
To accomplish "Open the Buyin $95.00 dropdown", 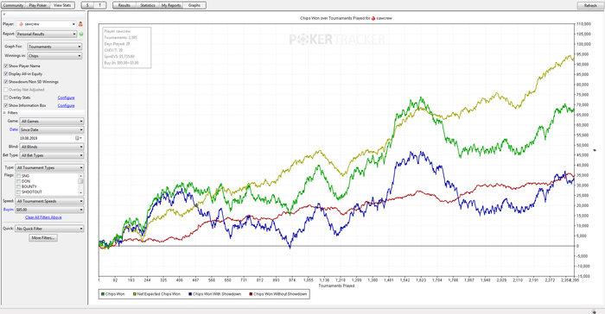I will 49,210.
